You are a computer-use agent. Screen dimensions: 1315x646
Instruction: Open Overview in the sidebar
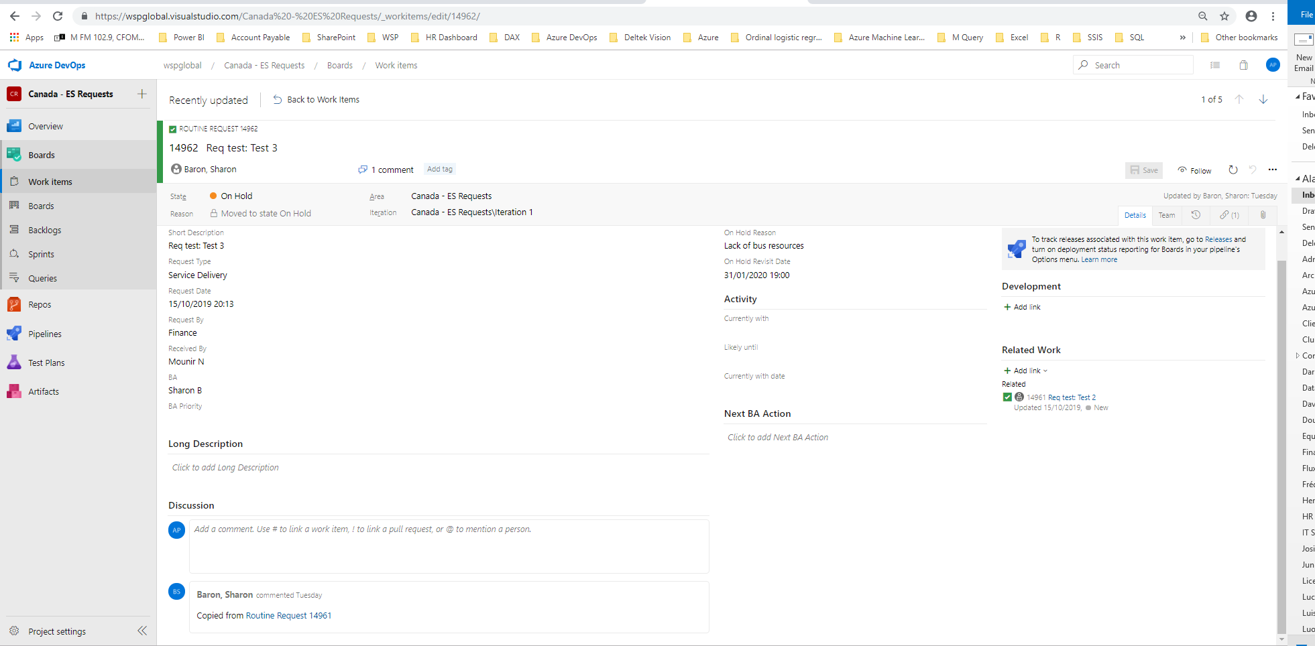tap(45, 126)
